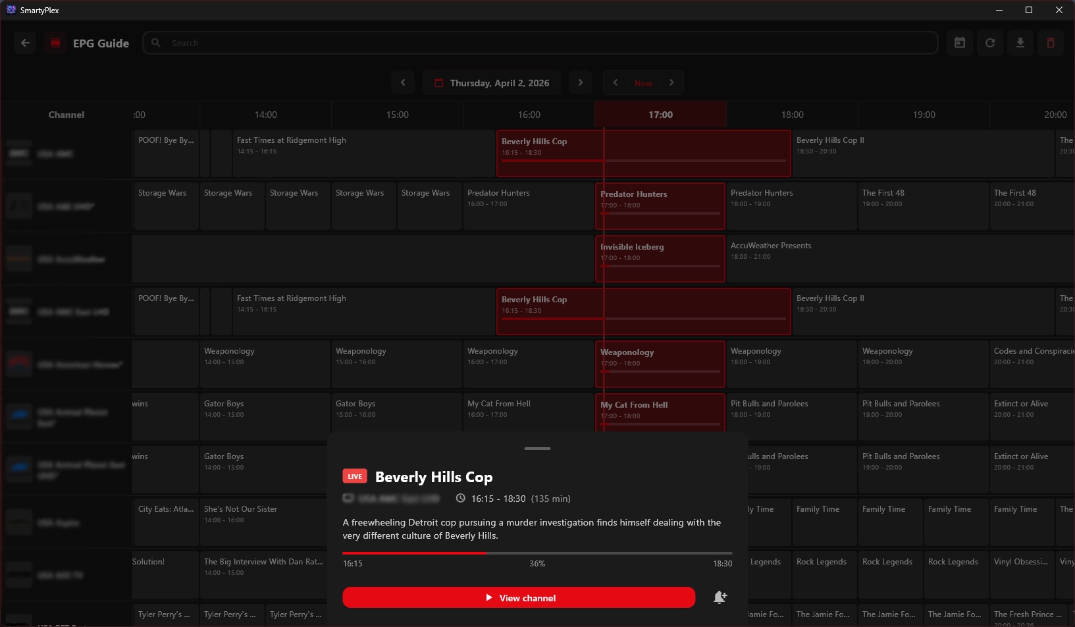This screenshot has width=1075, height=627.
Task: Select 14:00 time header
Action: click(x=266, y=115)
